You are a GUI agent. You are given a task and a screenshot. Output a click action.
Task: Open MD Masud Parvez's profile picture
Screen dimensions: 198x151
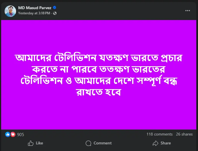(x=10, y=11)
